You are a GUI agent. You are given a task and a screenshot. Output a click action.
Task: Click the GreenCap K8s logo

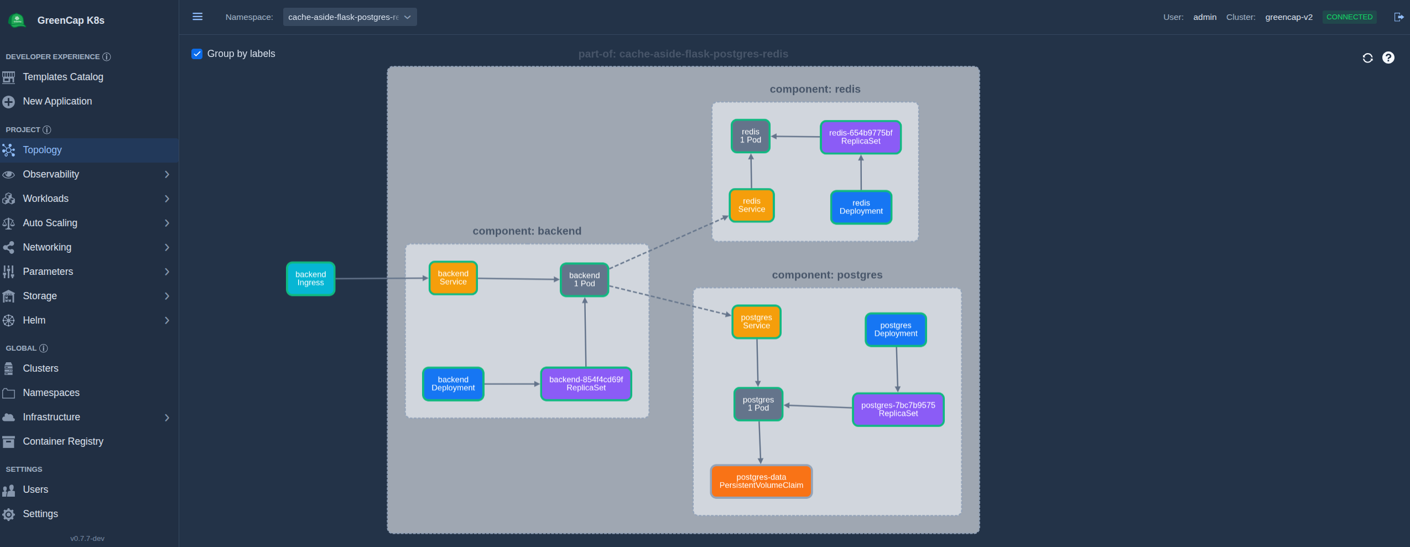18,20
